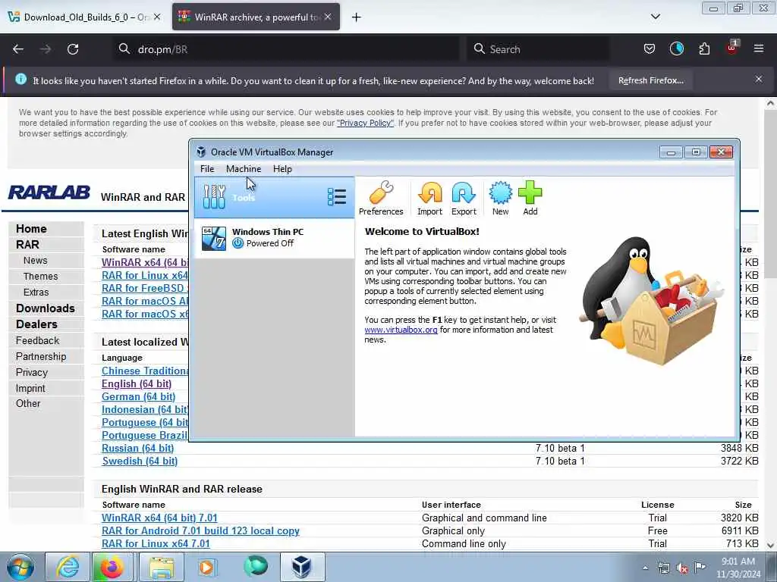Open the Windows Start button
The width and height of the screenshot is (777, 582).
pos(20,567)
